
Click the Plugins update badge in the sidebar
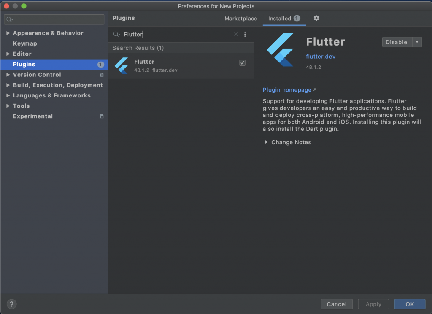pos(100,65)
